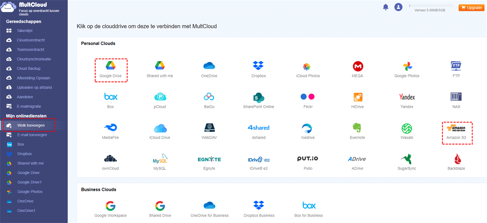487x223 pixels.
Task: Select the Wasabi cloud
Action: tap(407, 132)
